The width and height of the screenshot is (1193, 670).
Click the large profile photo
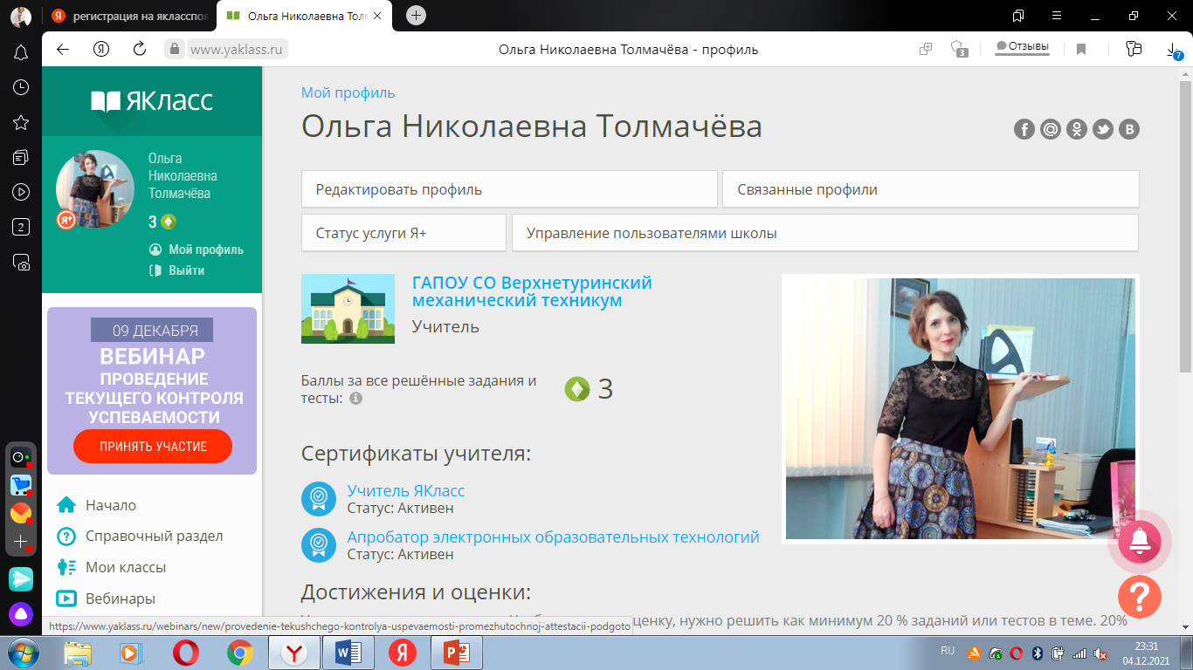pos(961,408)
